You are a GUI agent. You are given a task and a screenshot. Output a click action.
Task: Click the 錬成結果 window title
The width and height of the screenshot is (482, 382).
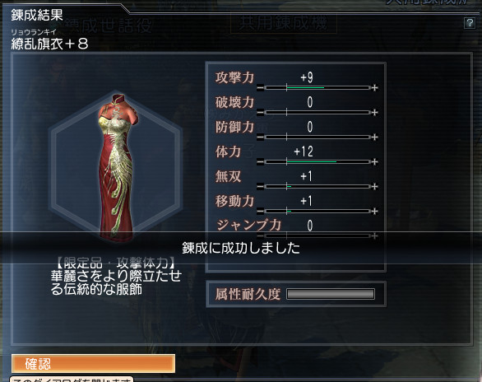[x=37, y=15]
